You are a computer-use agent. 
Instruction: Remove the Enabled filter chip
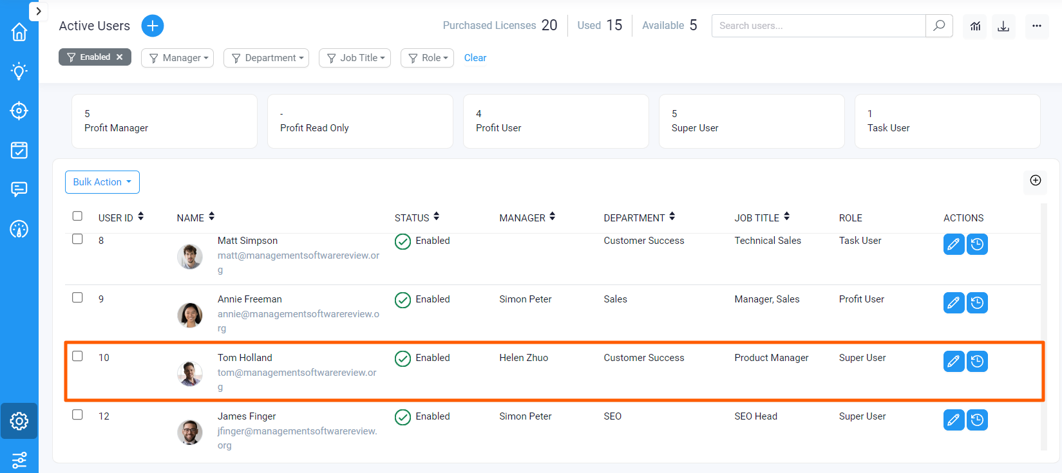(119, 57)
